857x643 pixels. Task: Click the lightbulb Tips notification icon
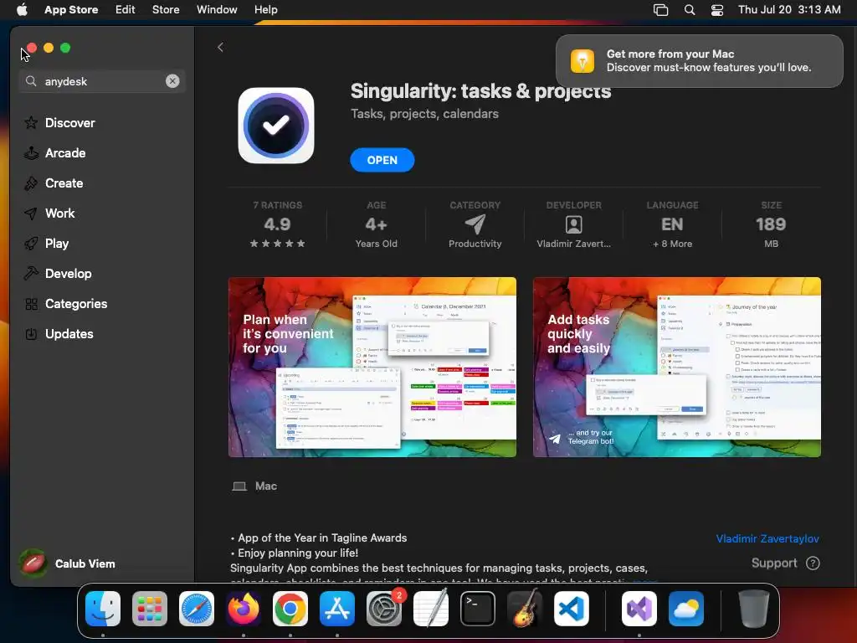coord(582,60)
